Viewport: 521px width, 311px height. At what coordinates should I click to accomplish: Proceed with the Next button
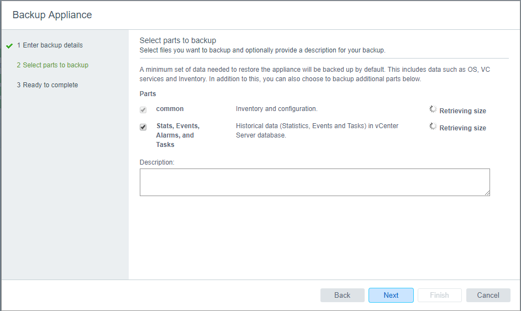click(391, 295)
